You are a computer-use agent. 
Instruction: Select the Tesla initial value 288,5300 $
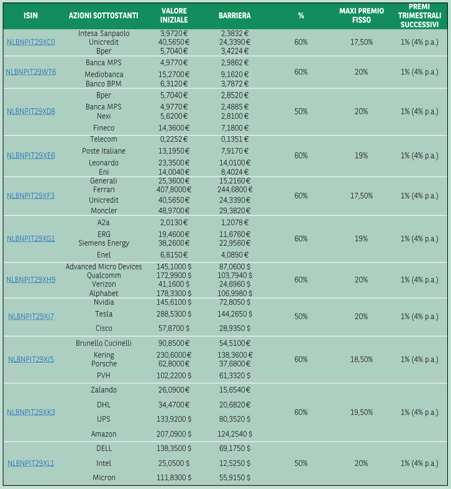click(x=174, y=314)
